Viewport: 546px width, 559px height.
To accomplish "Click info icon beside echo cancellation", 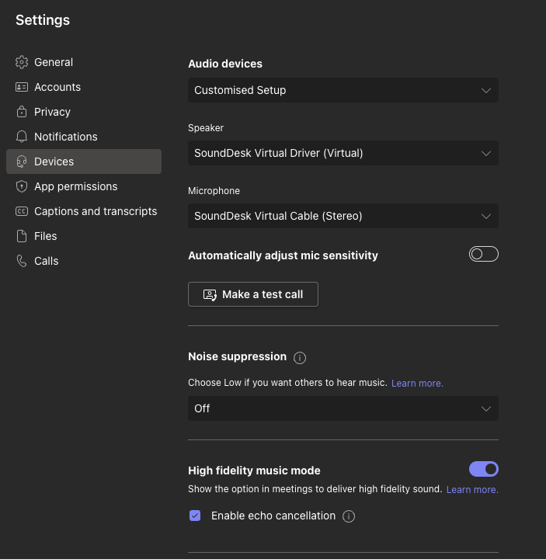I will point(349,516).
